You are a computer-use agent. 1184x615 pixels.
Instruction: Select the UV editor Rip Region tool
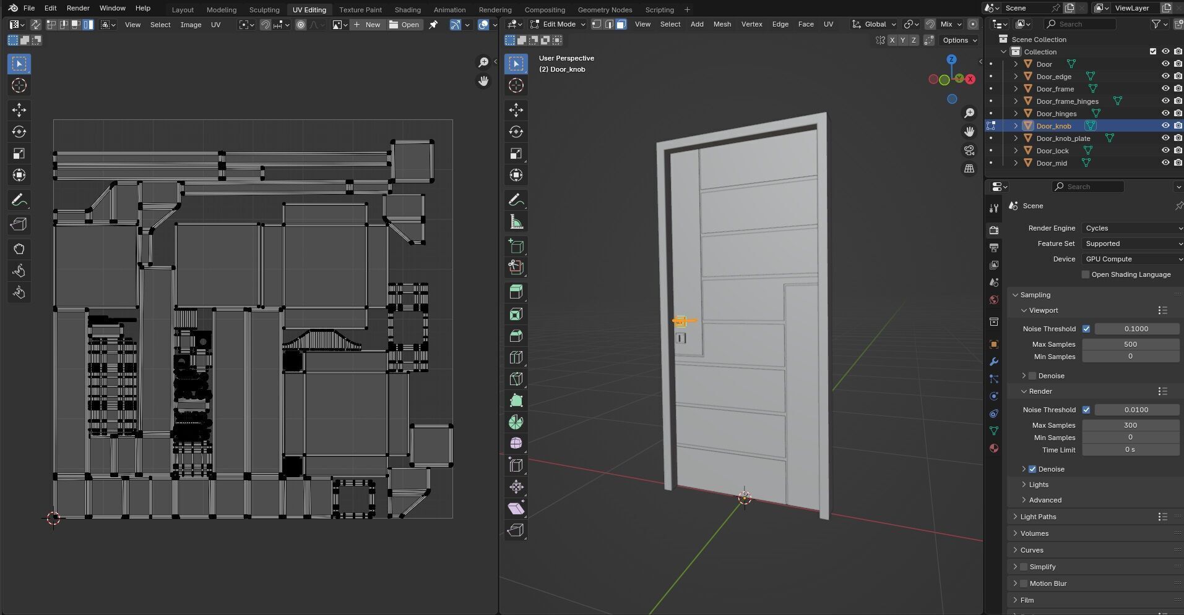tap(19, 224)
